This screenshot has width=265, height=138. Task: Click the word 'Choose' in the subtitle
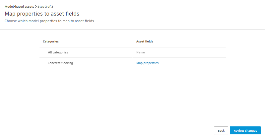(x=10, y=21)
